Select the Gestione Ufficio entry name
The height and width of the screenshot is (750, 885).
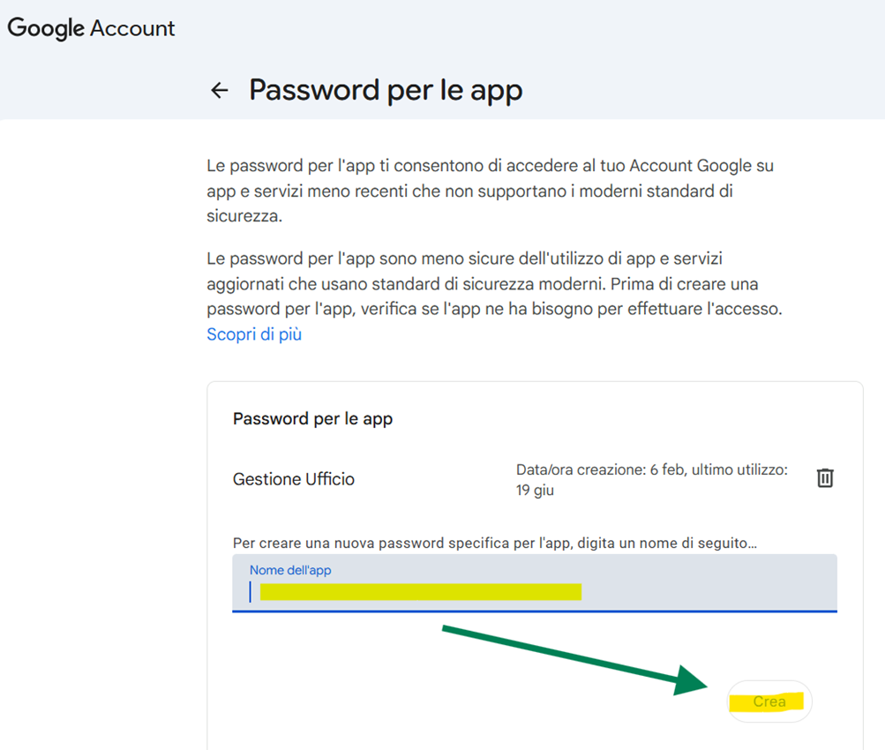click(x=294, y=479)
